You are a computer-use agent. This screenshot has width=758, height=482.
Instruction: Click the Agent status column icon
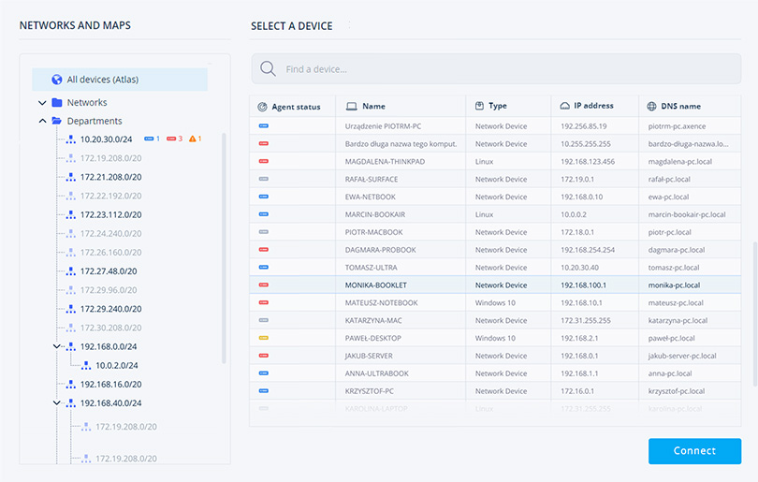[263, 107]
